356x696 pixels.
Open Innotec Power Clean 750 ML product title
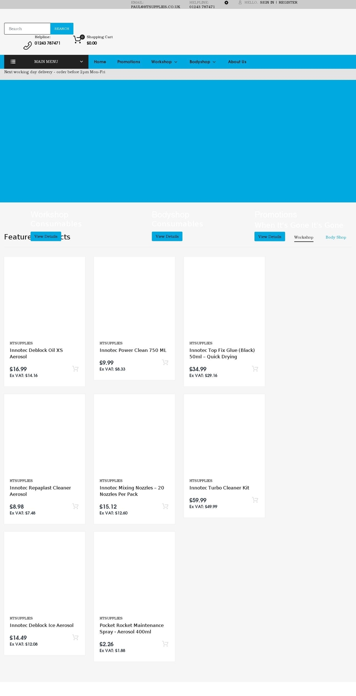pyautogui.click(x=133, y=350)
